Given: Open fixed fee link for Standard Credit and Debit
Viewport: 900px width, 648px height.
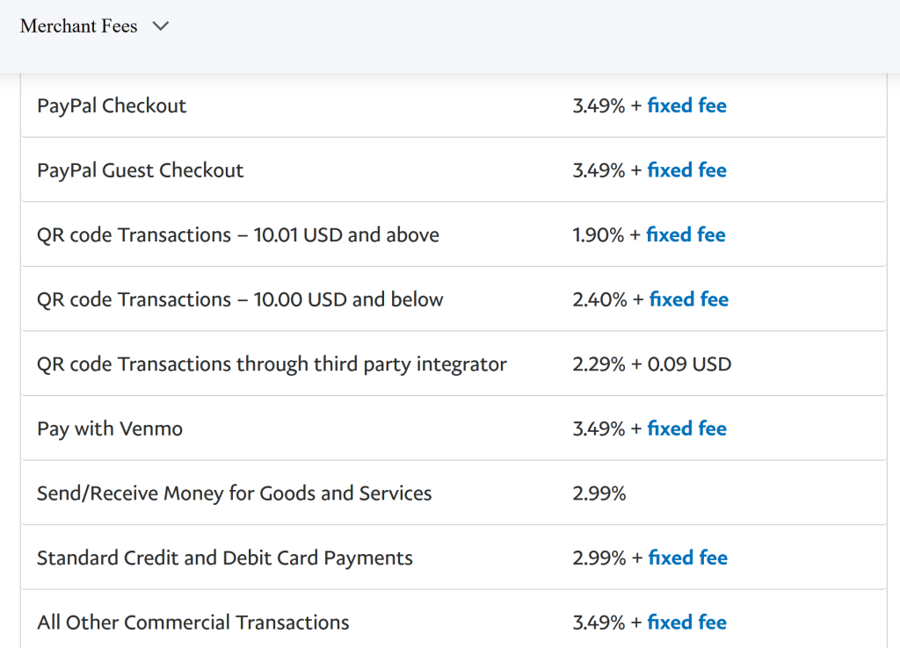Looking at the screenshot, I should (687, 558).
